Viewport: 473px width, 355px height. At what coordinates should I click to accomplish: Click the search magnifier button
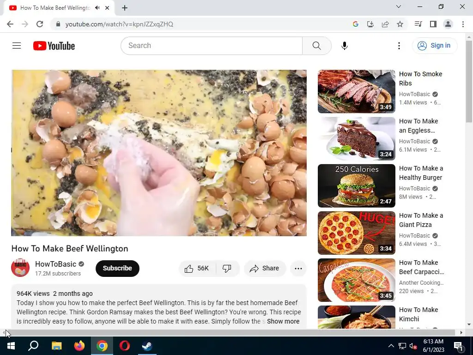coord(317,46)
